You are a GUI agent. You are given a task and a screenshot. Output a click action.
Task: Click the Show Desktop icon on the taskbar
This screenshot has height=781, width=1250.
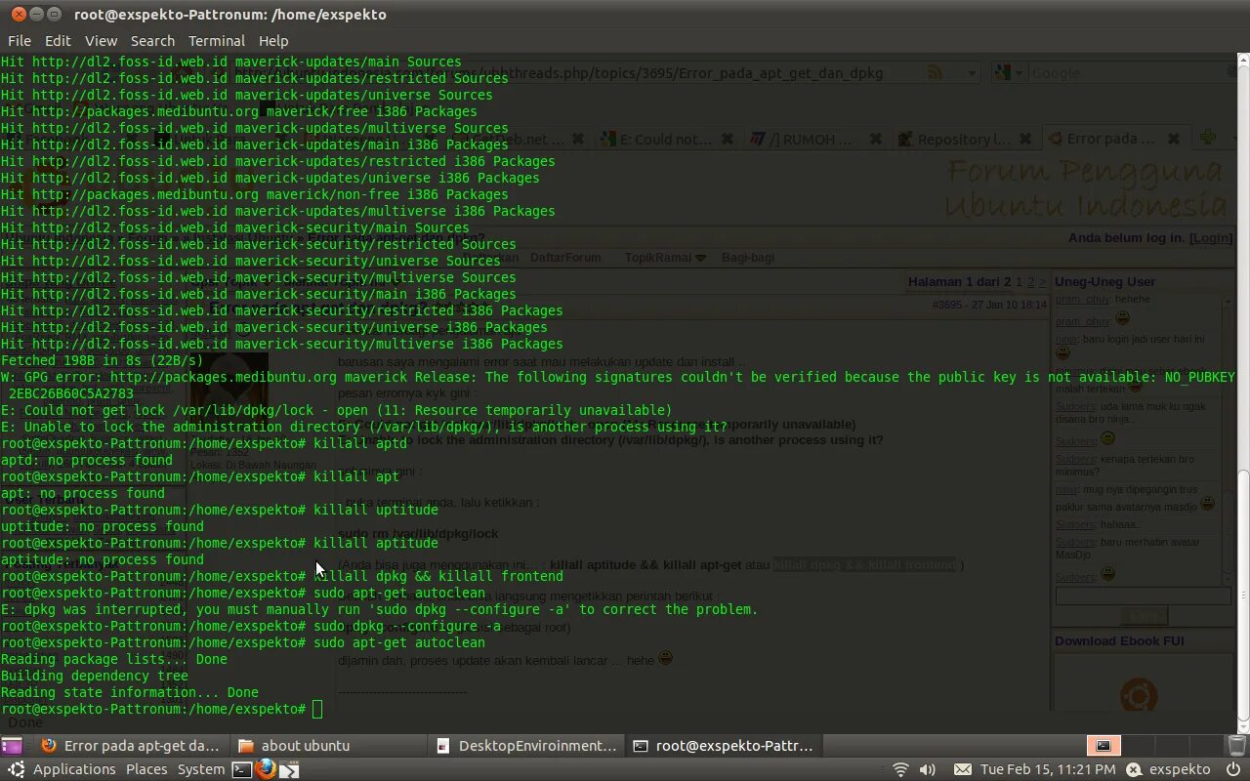click(x=11, y=746)
